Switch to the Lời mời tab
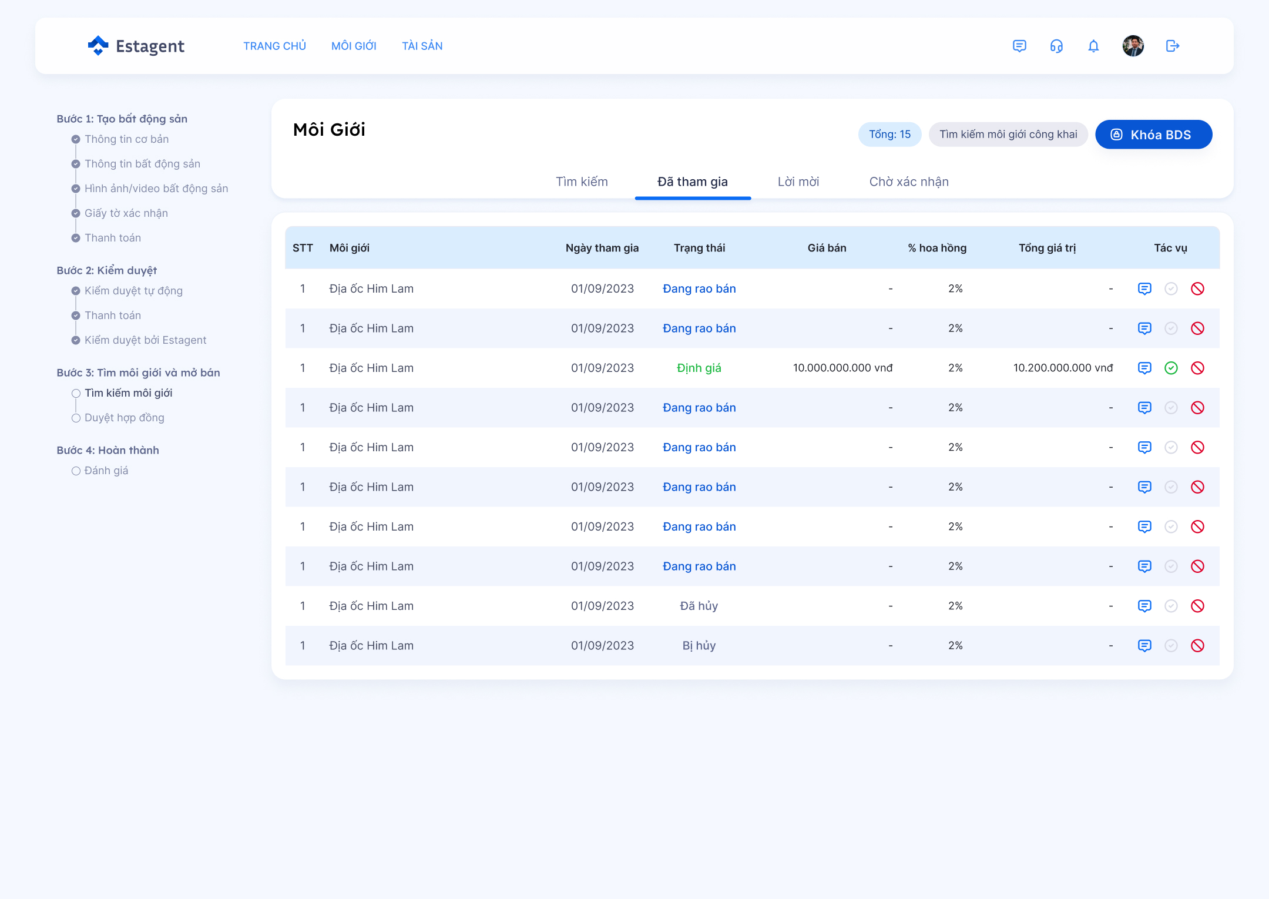The image size is (1269, 899). click(x=798, y=182)
